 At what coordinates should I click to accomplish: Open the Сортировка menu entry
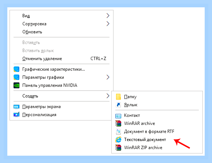(x=62, y=24)
